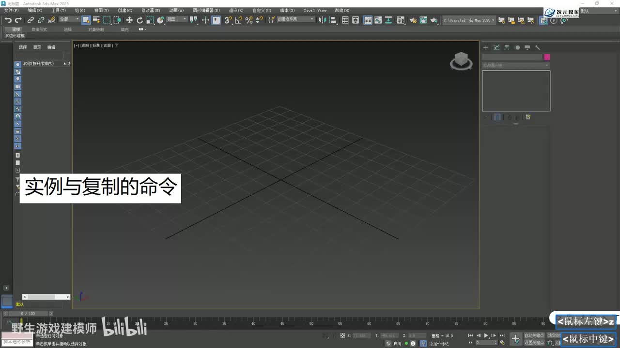The height and width of the screenshot is (348, 620).
Task: Toggle the Scene Explorer icon
Action: [x=345, y=20]
